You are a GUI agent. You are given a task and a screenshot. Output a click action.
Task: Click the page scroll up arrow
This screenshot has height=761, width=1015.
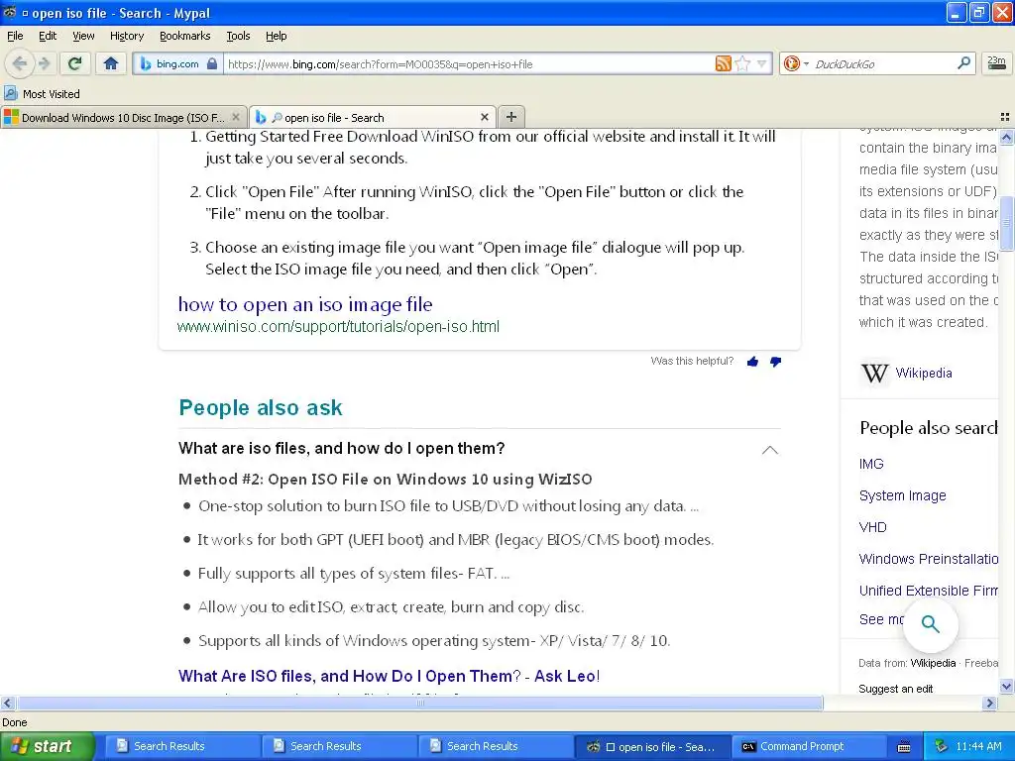tap(1006, 137)
